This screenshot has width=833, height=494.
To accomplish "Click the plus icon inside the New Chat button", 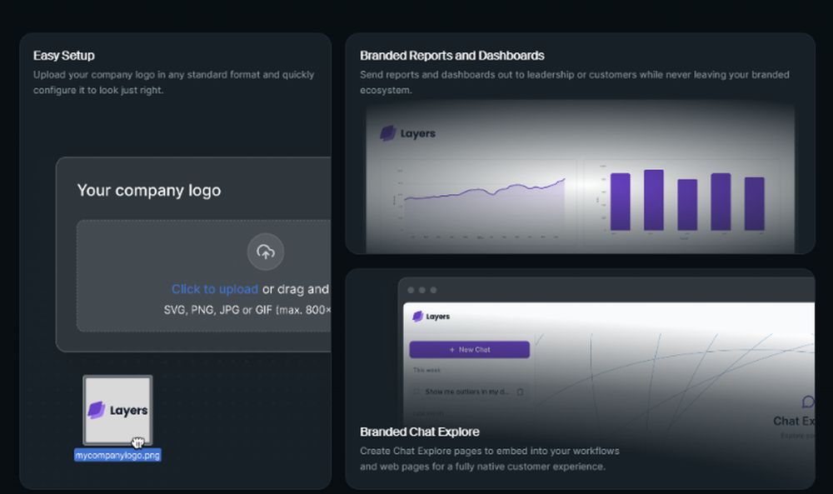I will [452, 349].
